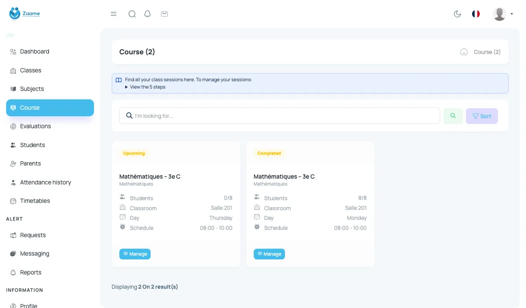
Task: Click the 0/8 students count
Action: pos(228,198)
